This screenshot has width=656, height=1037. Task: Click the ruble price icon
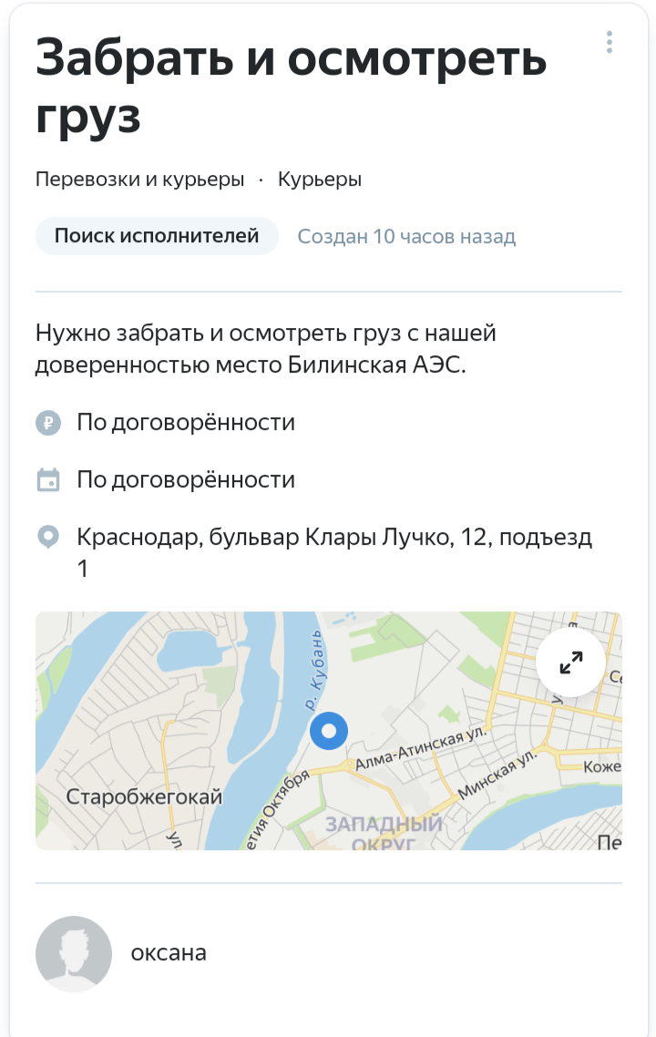click(48, 423)
